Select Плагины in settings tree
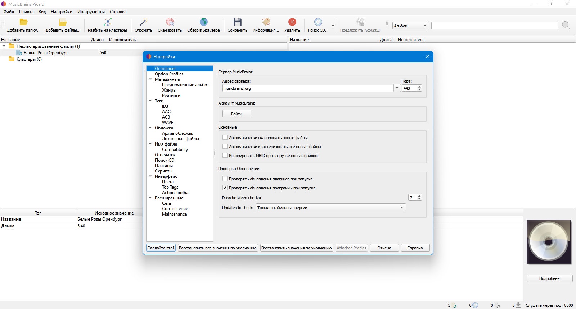576x309 pixels. click(x=164, y=166)
